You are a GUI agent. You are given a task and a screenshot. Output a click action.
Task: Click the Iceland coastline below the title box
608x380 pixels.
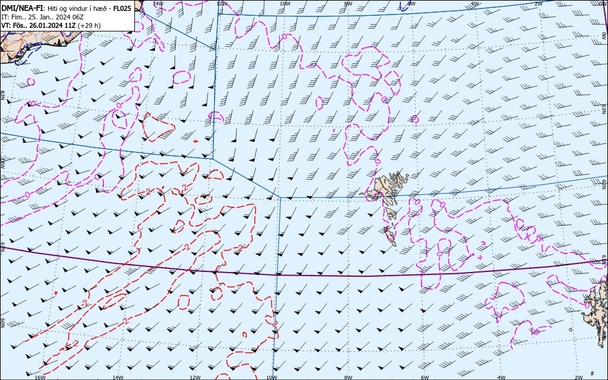[39, 44]
